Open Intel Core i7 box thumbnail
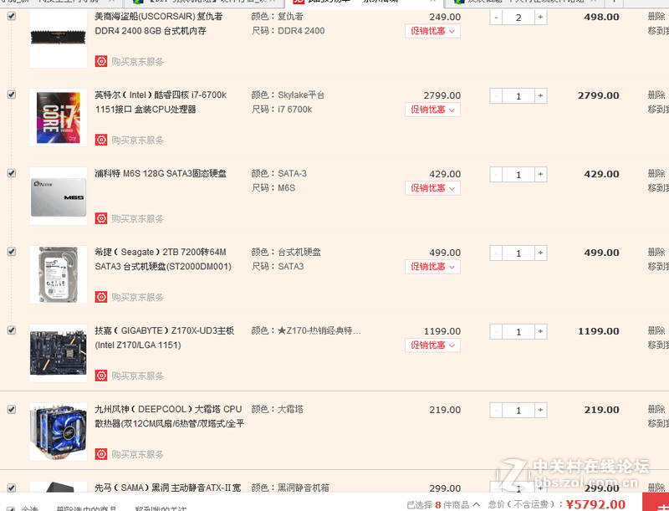 (58, 117)
